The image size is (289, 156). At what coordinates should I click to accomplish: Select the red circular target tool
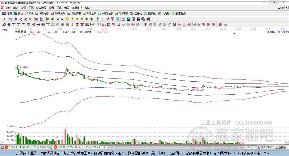58,24
